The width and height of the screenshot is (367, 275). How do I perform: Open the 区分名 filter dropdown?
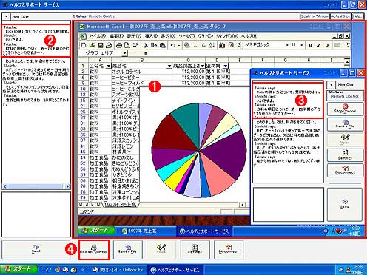[x=108, y=66]
